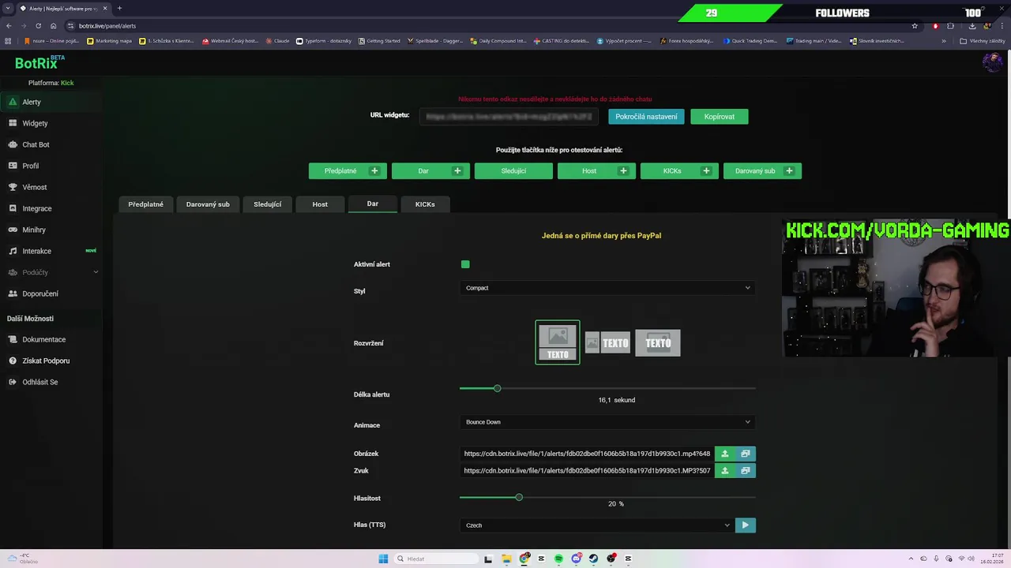Click plus on Darovaný sub test button
Image resolution: width=1011 pixels, height=568 pixels.
point(789,170)
